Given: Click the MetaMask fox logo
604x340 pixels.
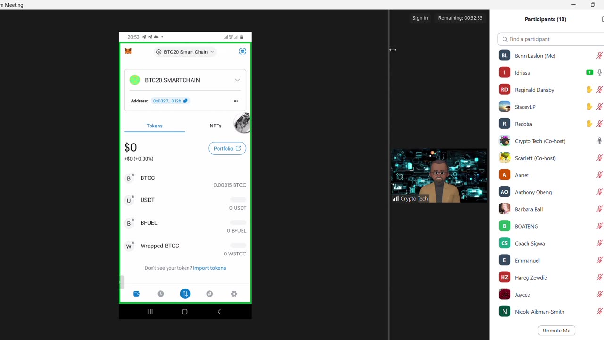Looking at the screenshot, I should coord(128,51).
